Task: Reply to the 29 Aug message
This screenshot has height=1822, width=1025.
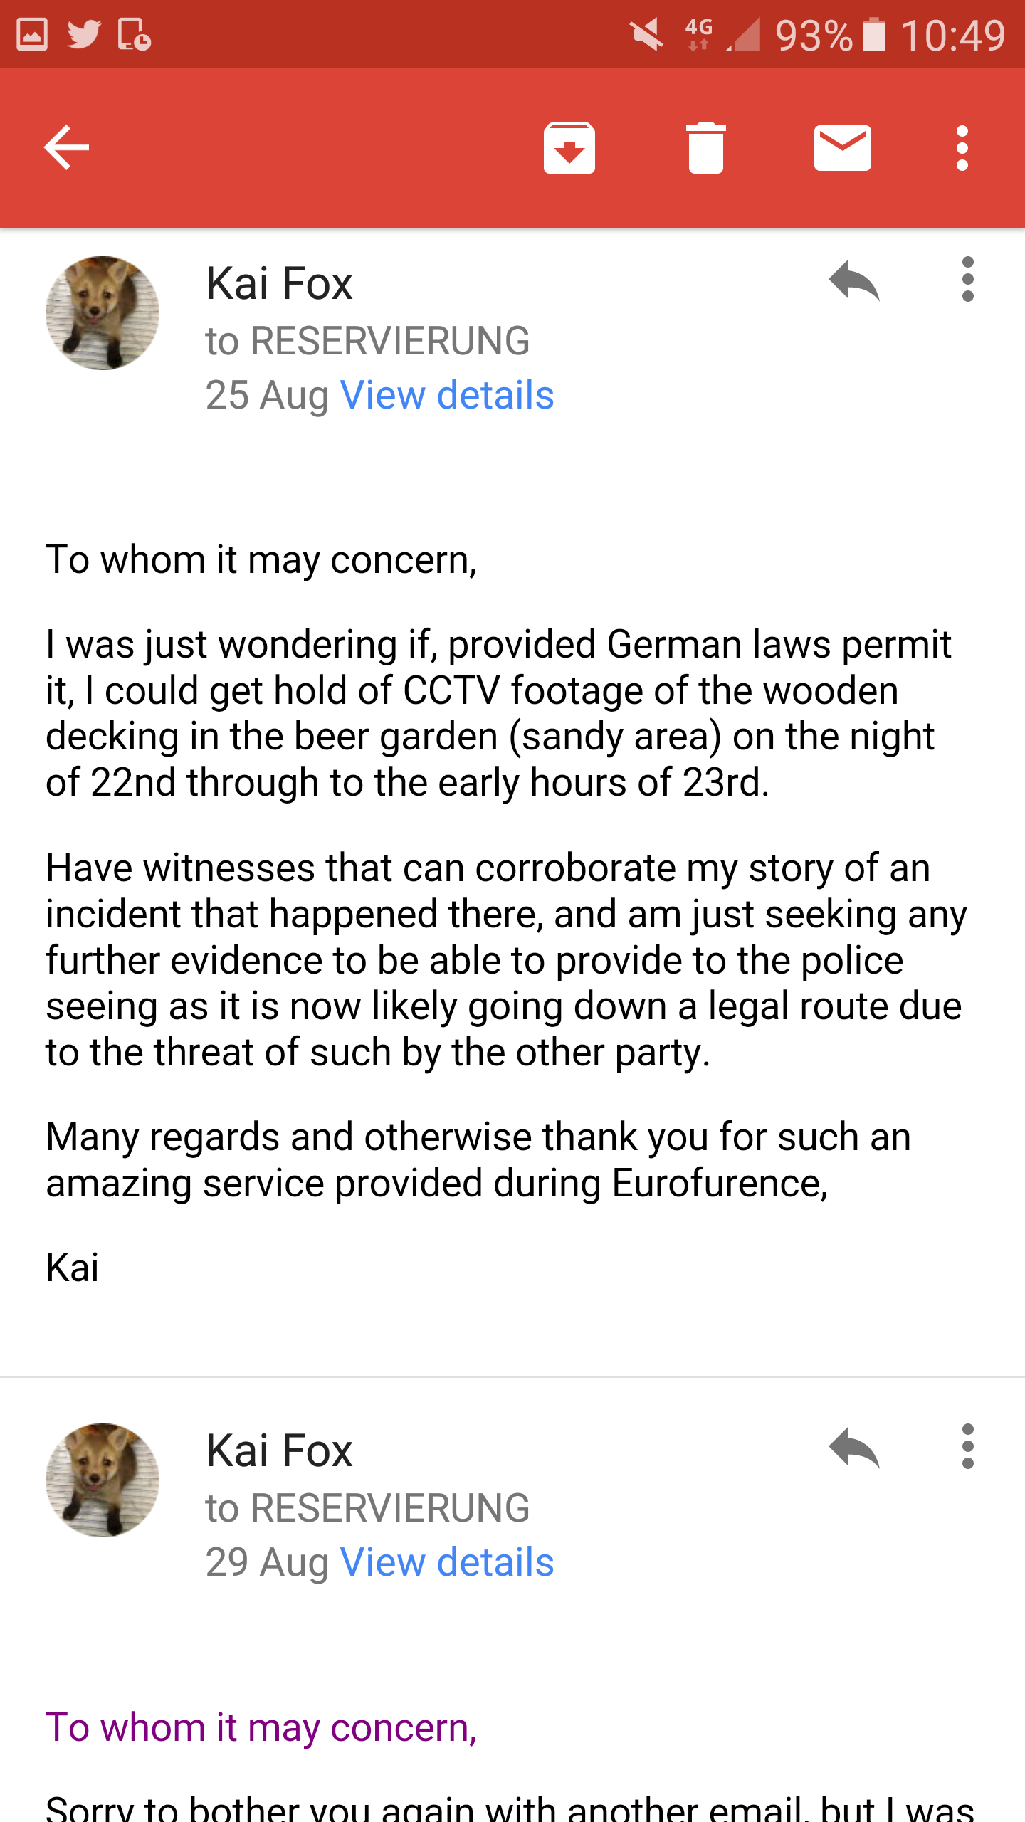Action: coord(854,1448)
